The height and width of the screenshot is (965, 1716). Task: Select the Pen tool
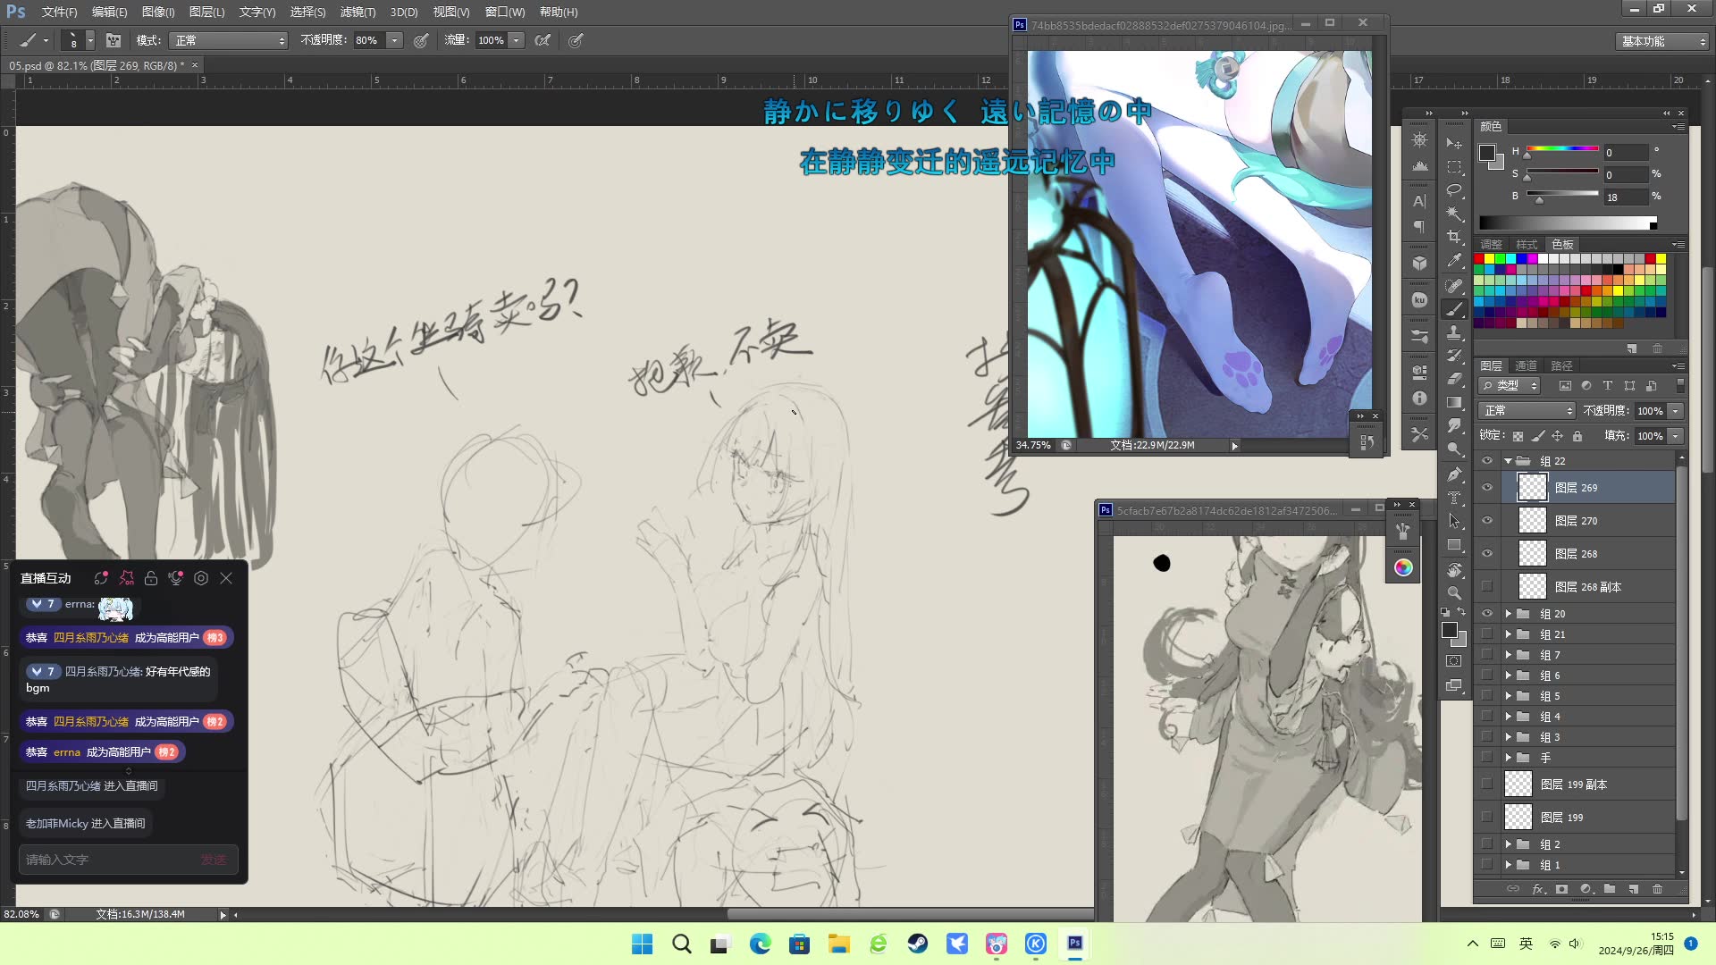coord(1454,474)
